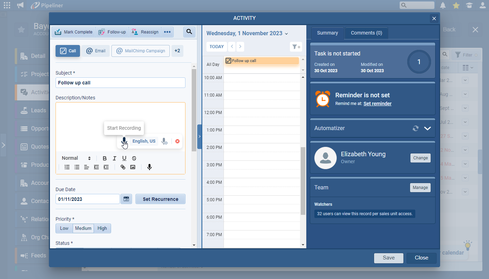Click the Set reminder link
Viewport: 489px width, 279px height.
click(377, 104)
